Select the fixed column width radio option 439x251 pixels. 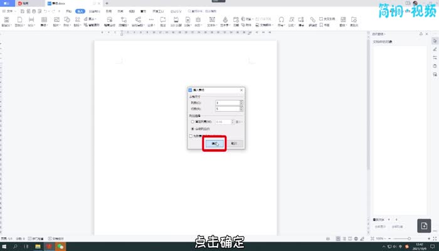point(192,122)
